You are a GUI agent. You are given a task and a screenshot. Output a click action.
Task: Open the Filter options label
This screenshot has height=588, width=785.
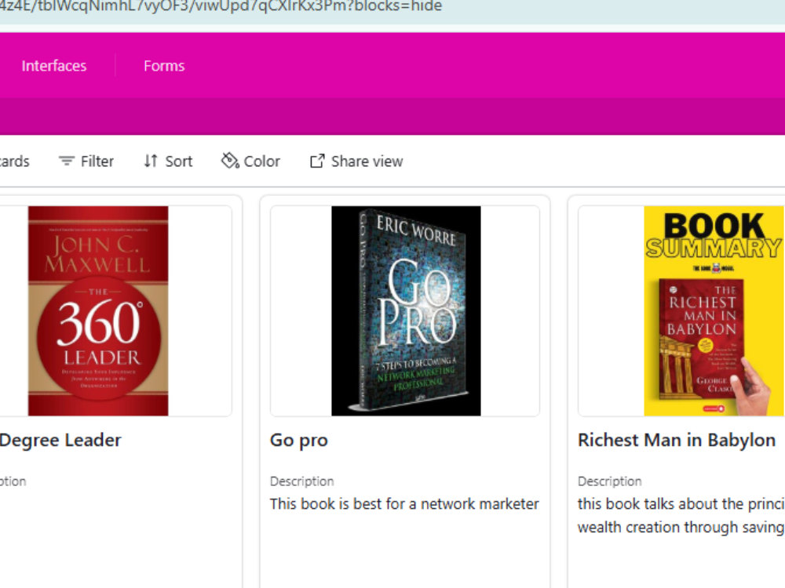[97, 161]
